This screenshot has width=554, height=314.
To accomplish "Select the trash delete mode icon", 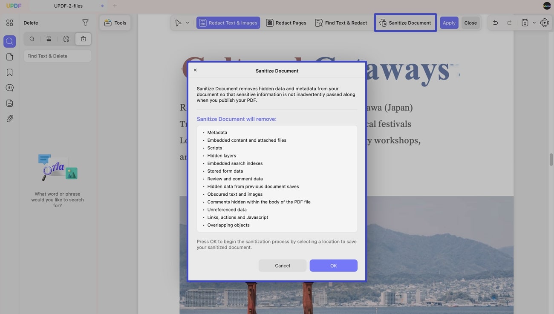I will pos(83,39).
